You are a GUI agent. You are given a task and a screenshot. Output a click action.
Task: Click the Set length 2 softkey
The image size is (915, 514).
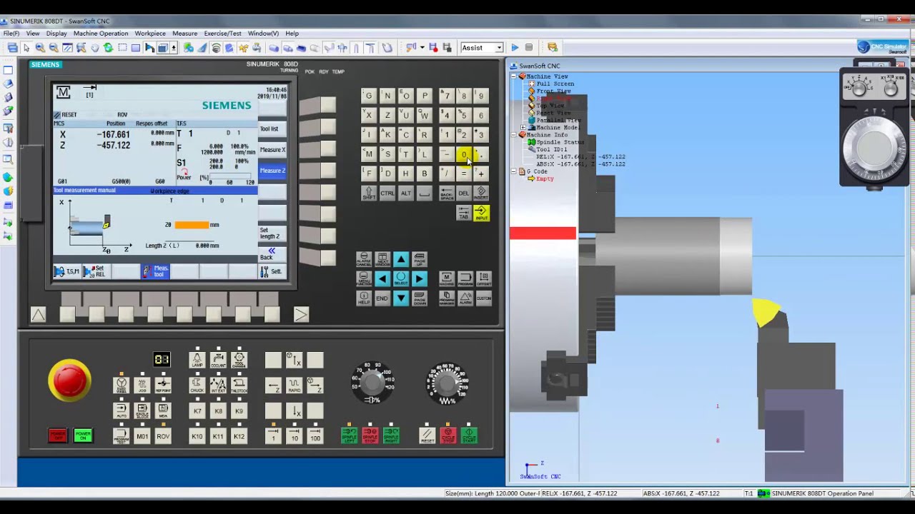(272, 233)
